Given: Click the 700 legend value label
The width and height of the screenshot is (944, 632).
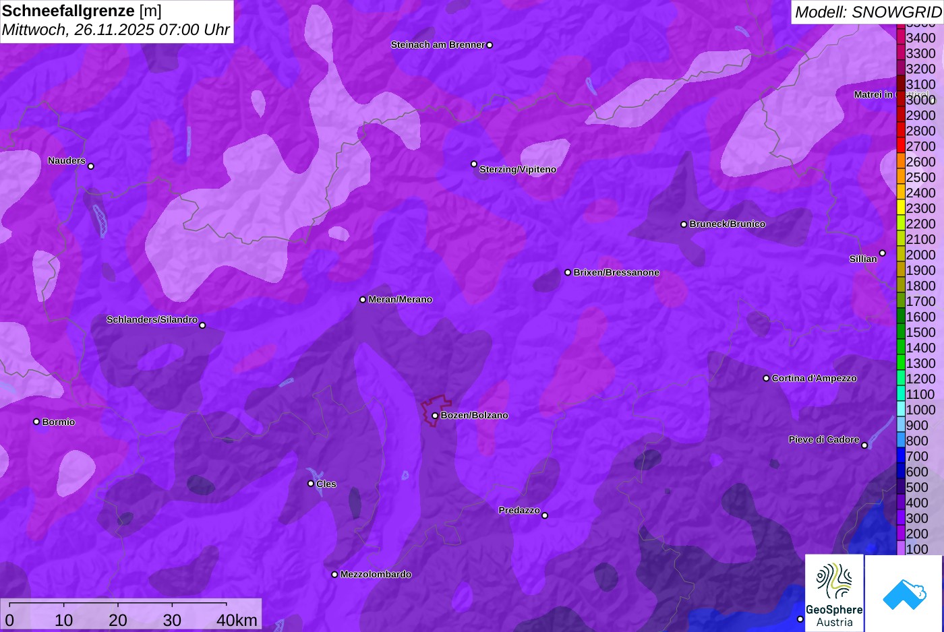Looking at the screenshot, I should click(917, 456).
